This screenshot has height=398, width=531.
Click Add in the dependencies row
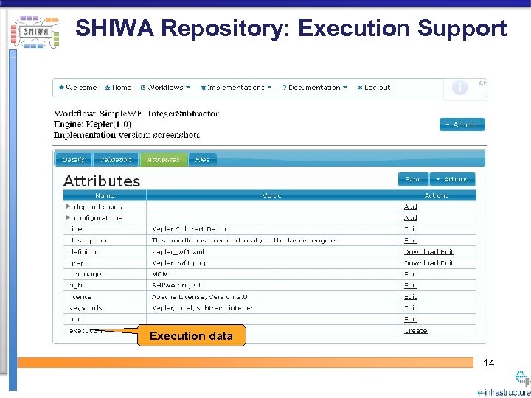coord(411,206)
